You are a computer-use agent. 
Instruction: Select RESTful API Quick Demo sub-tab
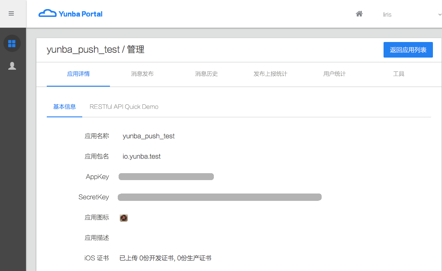(x=124, y=106)
